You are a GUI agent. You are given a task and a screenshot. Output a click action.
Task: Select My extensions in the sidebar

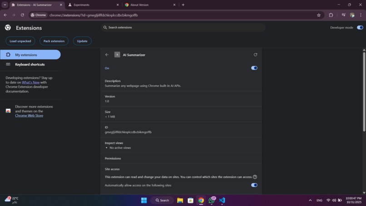pyautogui.click(x=30, y=55)
